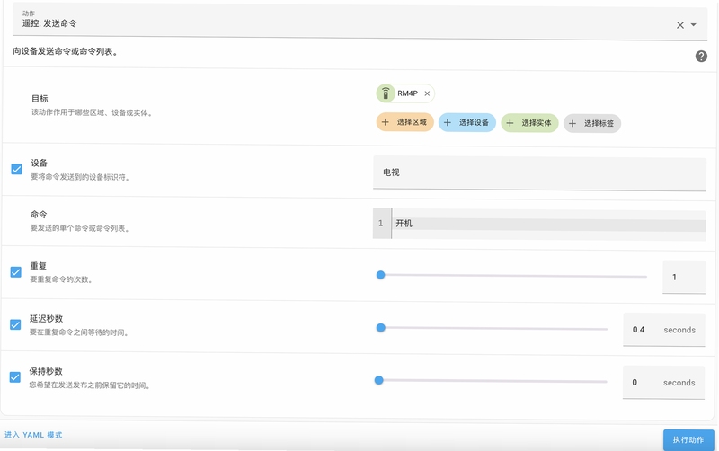Switch to YAML mode via 进入 YAML 模式
The image size is (719, 451).
click(33, 435)
